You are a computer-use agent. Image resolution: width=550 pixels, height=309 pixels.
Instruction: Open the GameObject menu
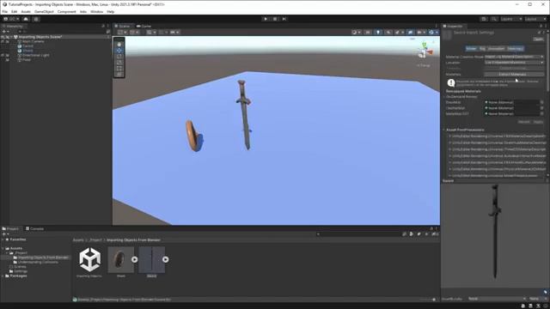(44, 11)
